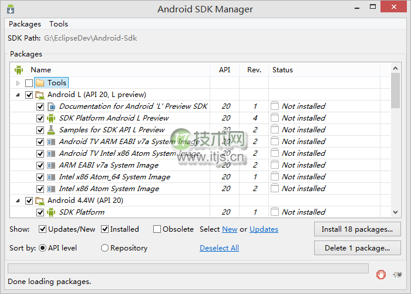Uncheck Documentation for Android 'L' Preview SDK
The width and height of the screenshot is (411, 294).
pyautogui.click(x=40, y=106)
